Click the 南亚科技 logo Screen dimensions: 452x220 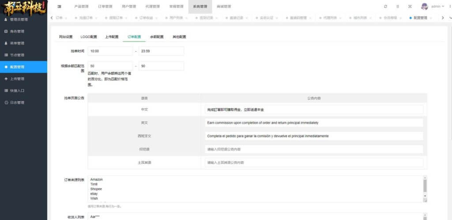[24, 8]
